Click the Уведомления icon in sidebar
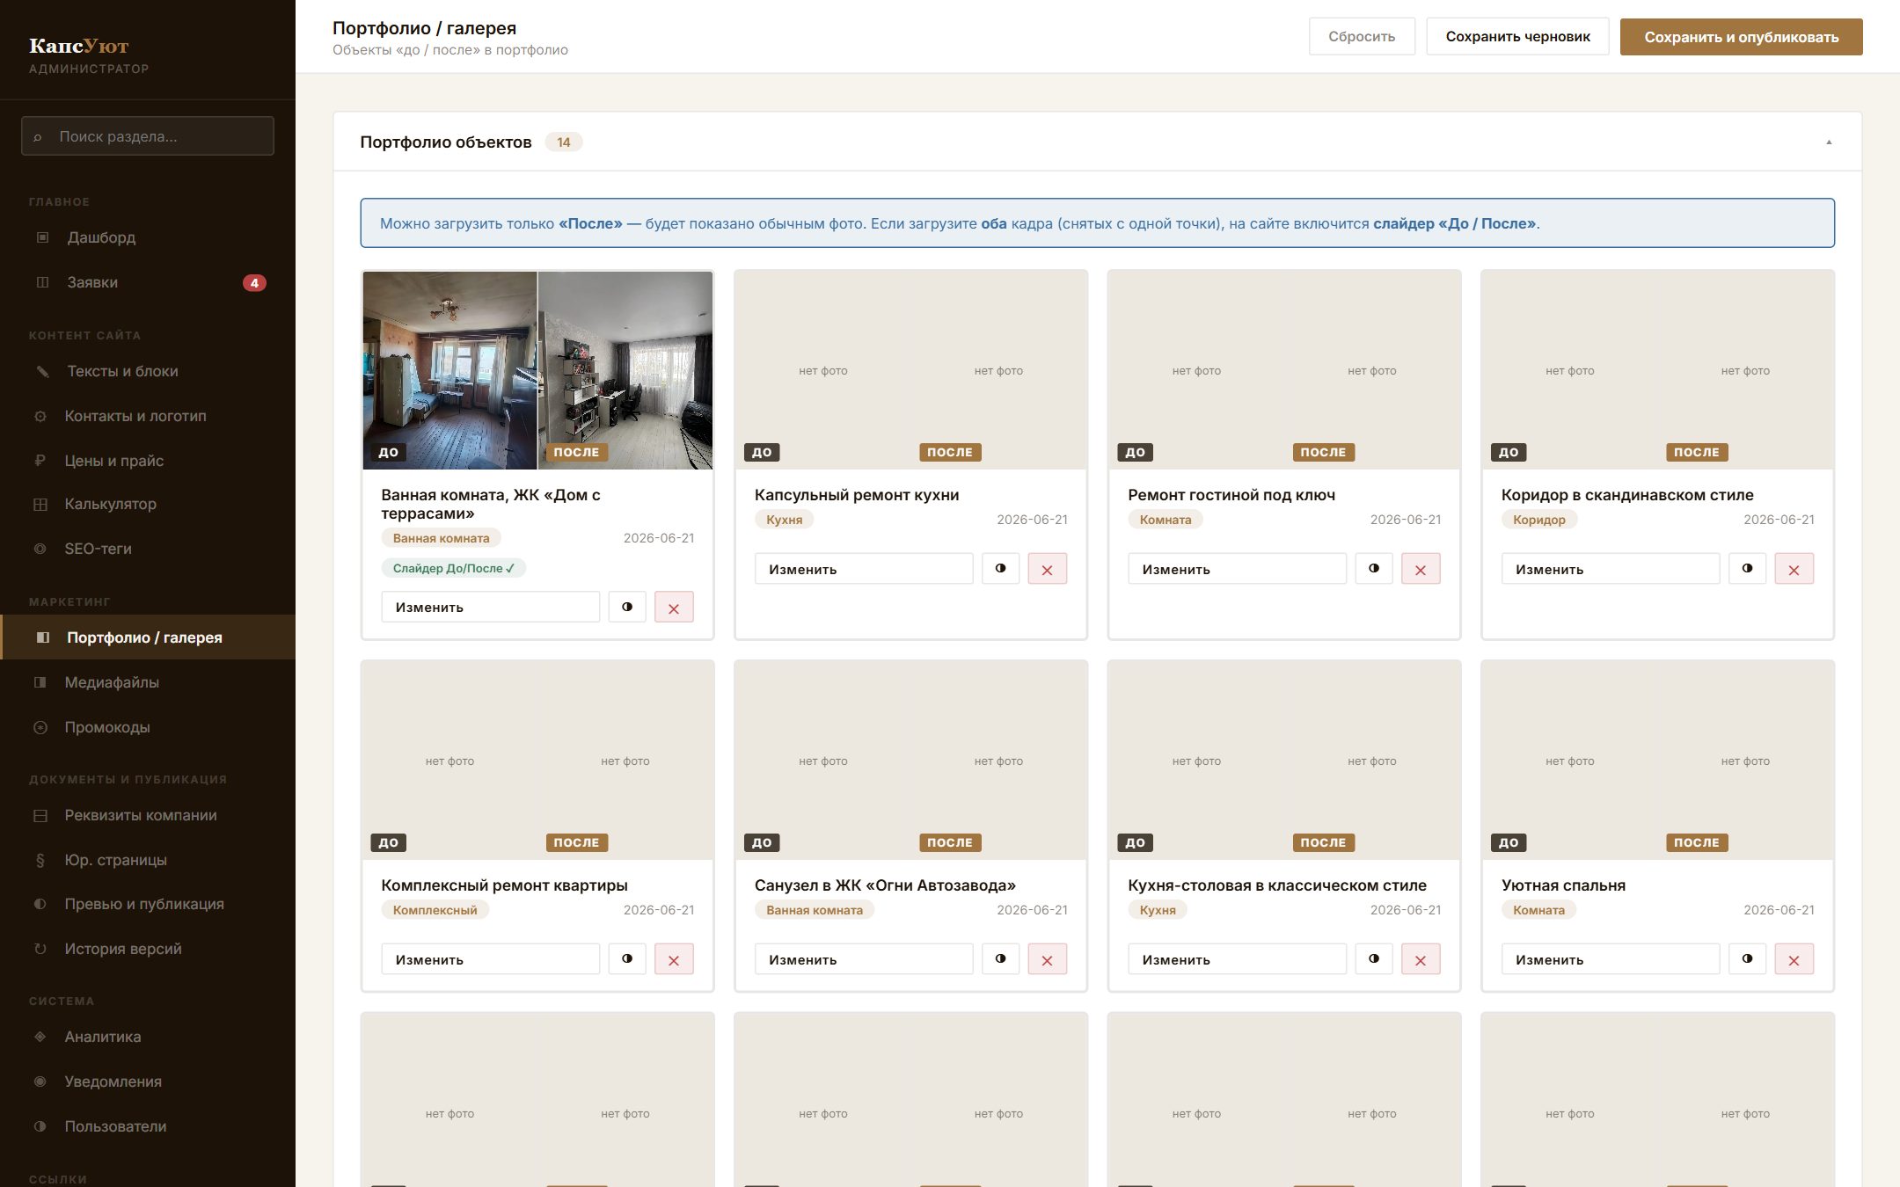The width and height of the screenshot is (1900, 1187). (40, 1081)
